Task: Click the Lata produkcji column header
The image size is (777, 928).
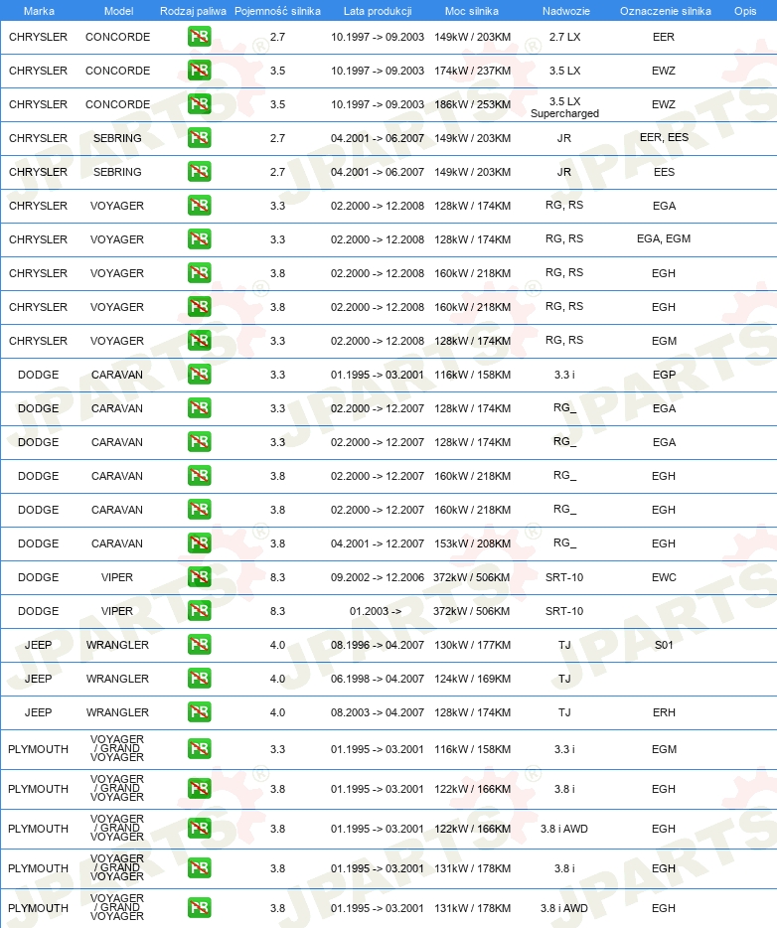Action: [378, 11]
